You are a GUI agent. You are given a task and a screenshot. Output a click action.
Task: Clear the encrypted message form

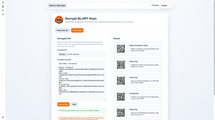coord(74,104)
